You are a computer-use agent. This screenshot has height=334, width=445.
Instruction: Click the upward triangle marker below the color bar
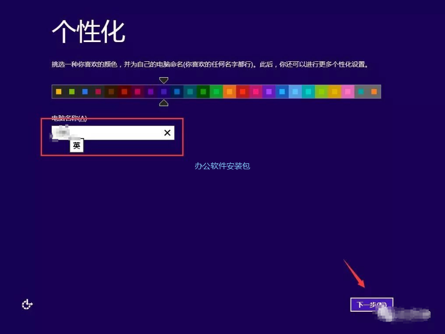pyautogui.click(x=164, y=103)
